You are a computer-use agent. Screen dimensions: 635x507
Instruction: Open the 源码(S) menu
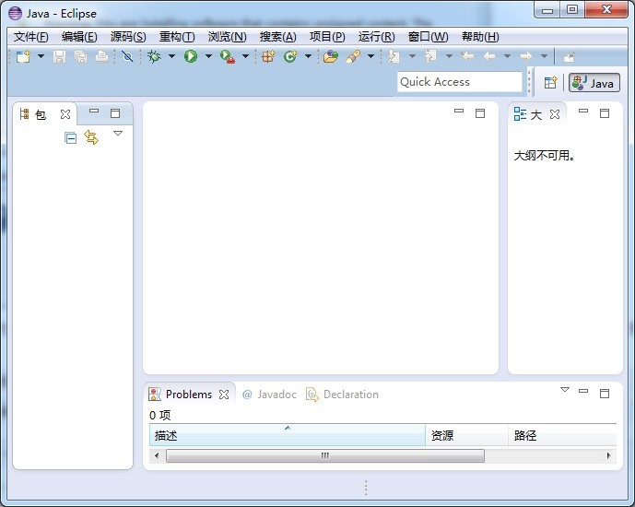click(128, 37)
